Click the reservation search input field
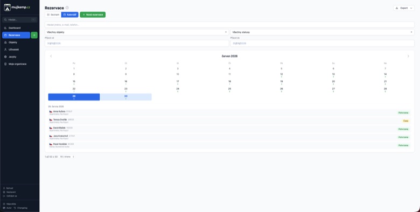Screen dimensions: 420x212 tap(229, 25)
